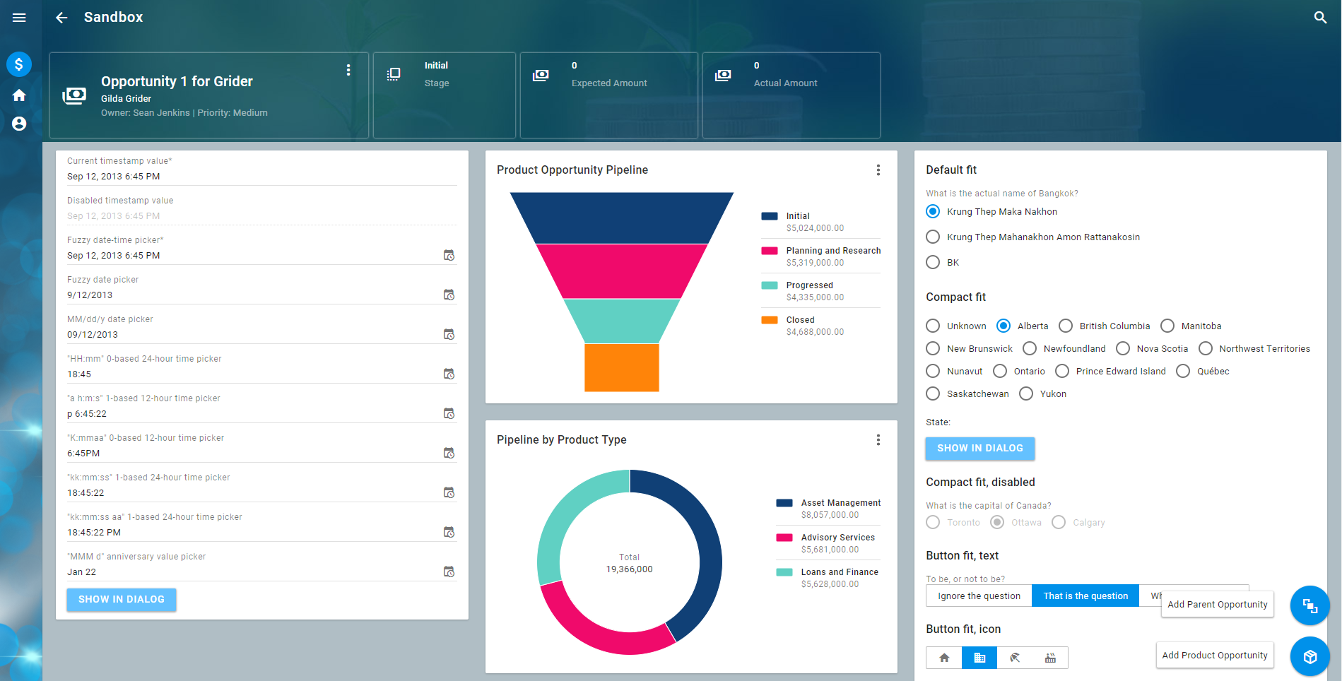Open search with the magnifier icon
The image size is (1342, 681).
pos(1320,18)
